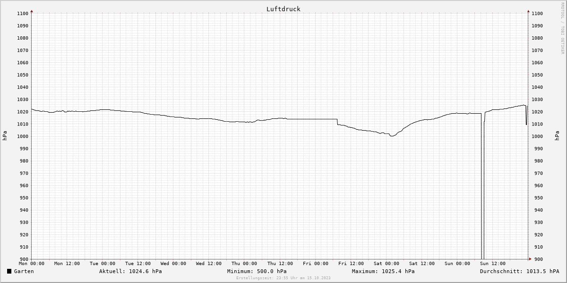Pick the "Tue 12:00" time axis label
The image size is (567, 283).
coord(138,264)
